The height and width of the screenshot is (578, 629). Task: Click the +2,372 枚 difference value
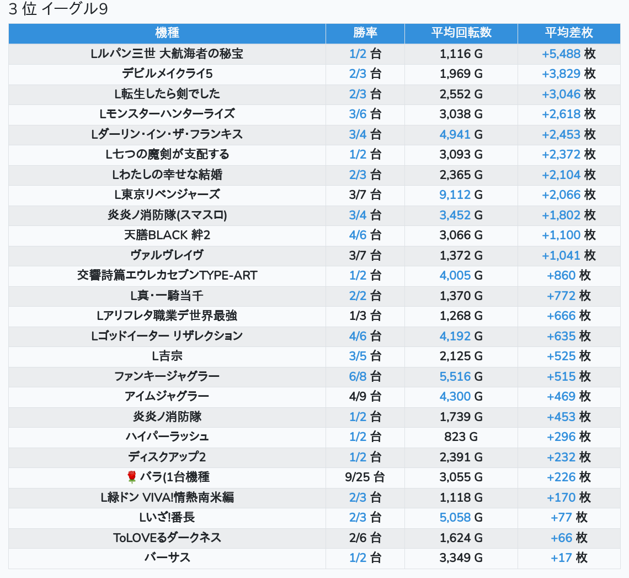pyautogui.click(x=569, y=154)
